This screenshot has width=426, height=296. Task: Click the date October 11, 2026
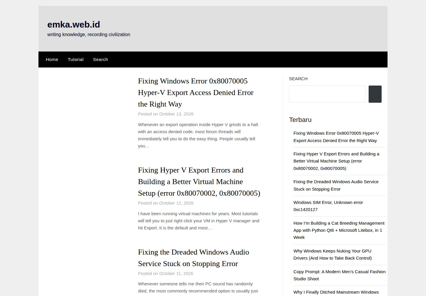(x=176, y=274)
